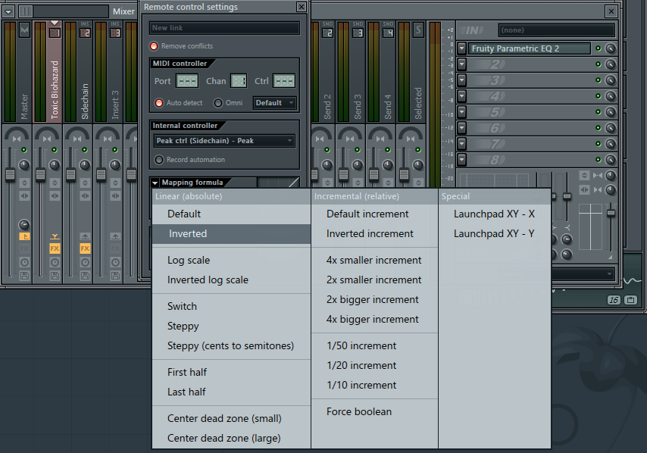Save Master track state with the disk icon
This screenshot has width=647, height=453.
[24, 276]
